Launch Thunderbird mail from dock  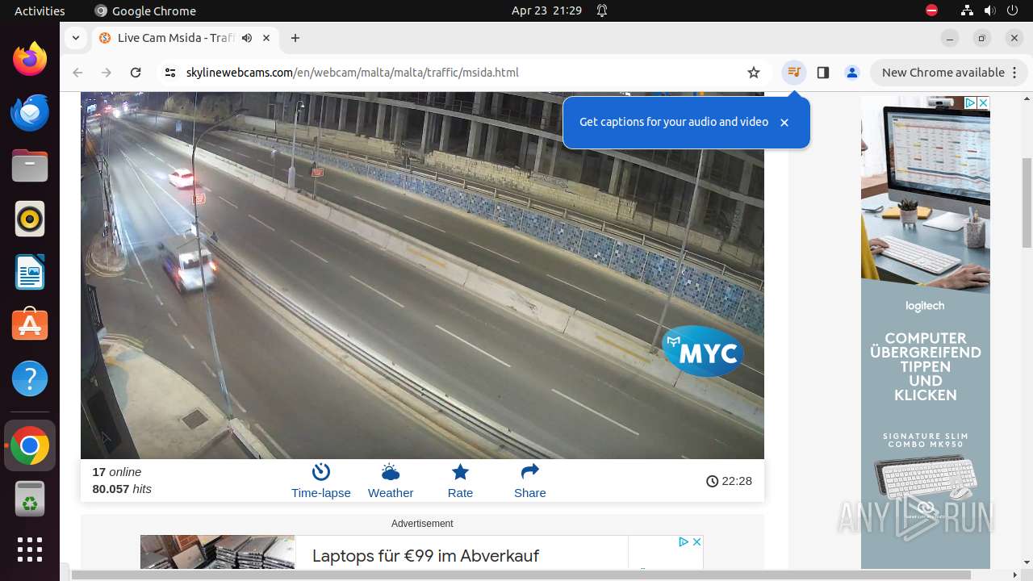pyautogui.click(x=30, y=112)
